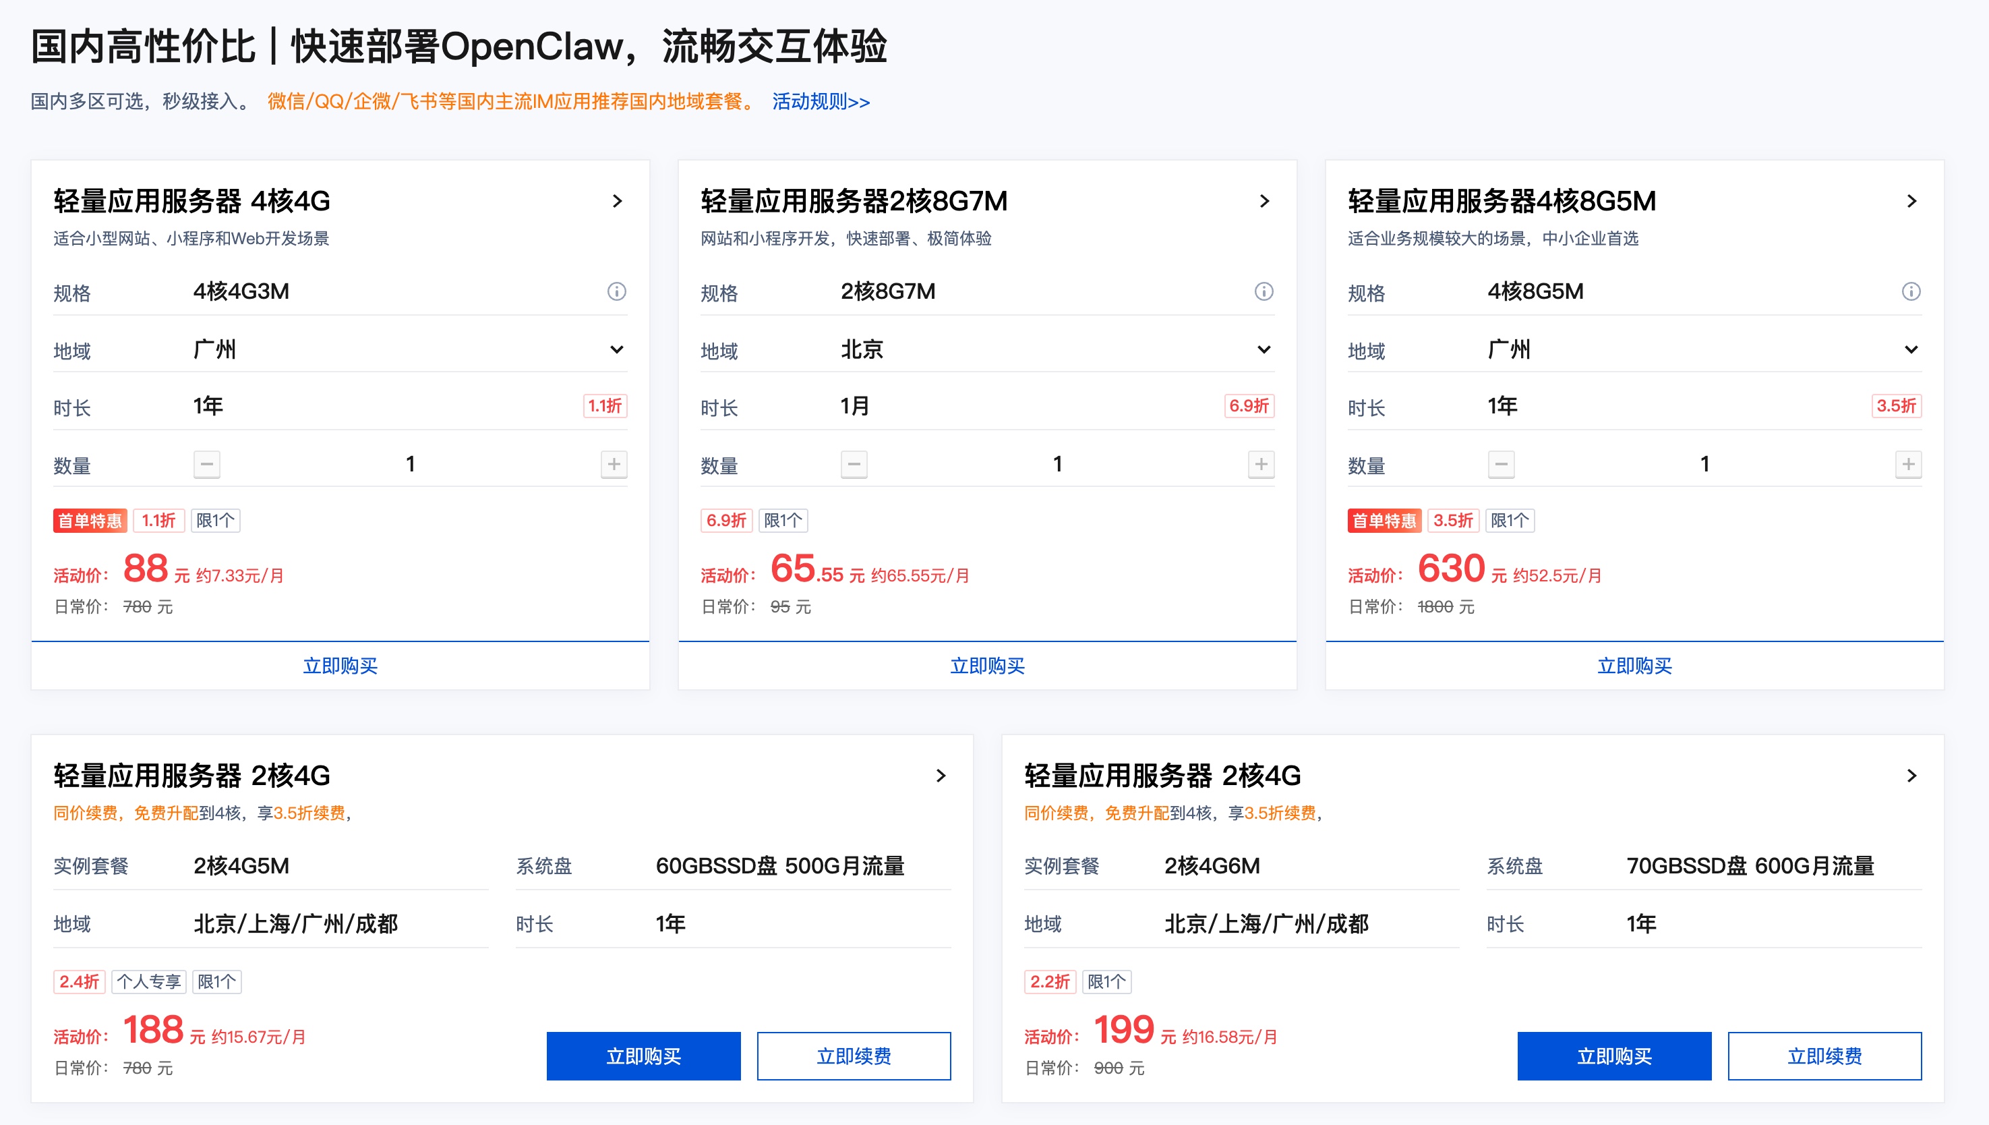This screenshot has height=1125, width=1989.
Task: Renew the 2核4G6M plan with 立即续费
Action: [1824, 1056]
